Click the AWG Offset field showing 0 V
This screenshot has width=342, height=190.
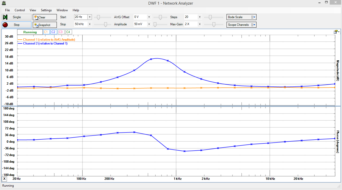click(x=140, y=17)
